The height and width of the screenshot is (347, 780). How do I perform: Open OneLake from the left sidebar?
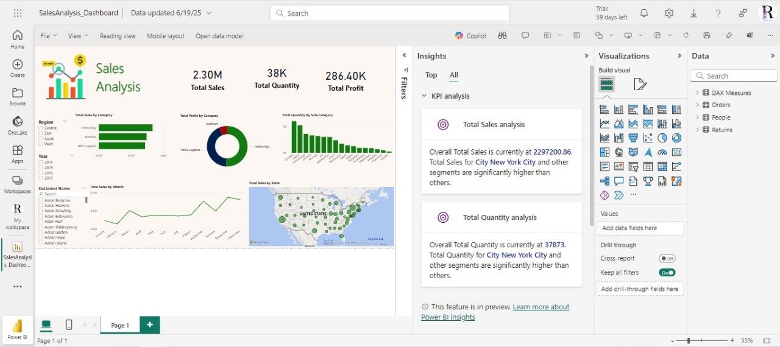(17, 125)
